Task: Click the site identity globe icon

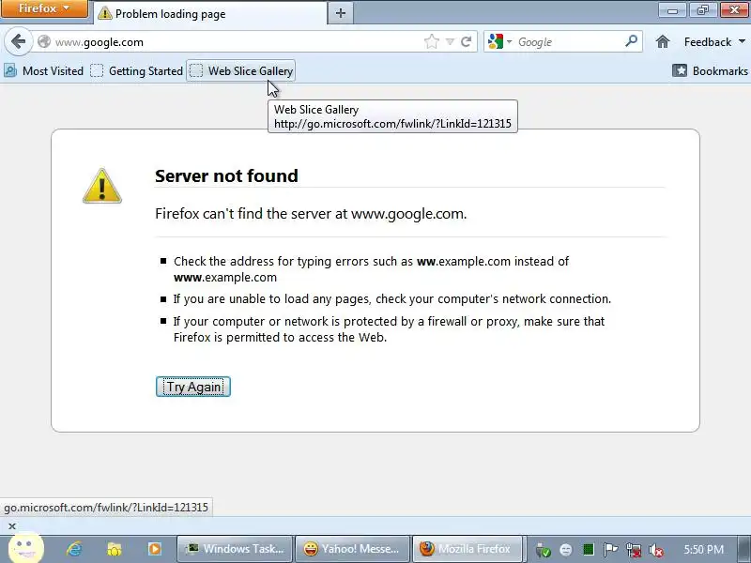Action: click(x=44, y=41)
